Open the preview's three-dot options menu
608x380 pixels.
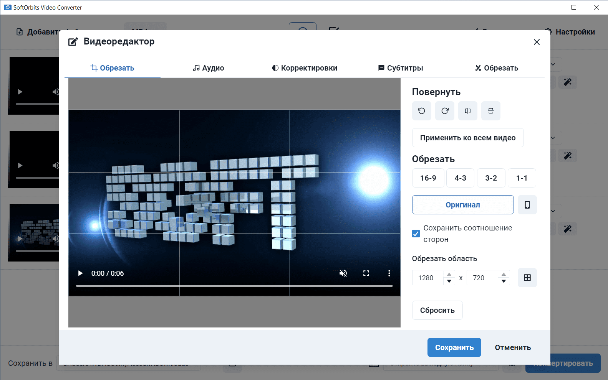pyautogui.click(x=389, y=273)
